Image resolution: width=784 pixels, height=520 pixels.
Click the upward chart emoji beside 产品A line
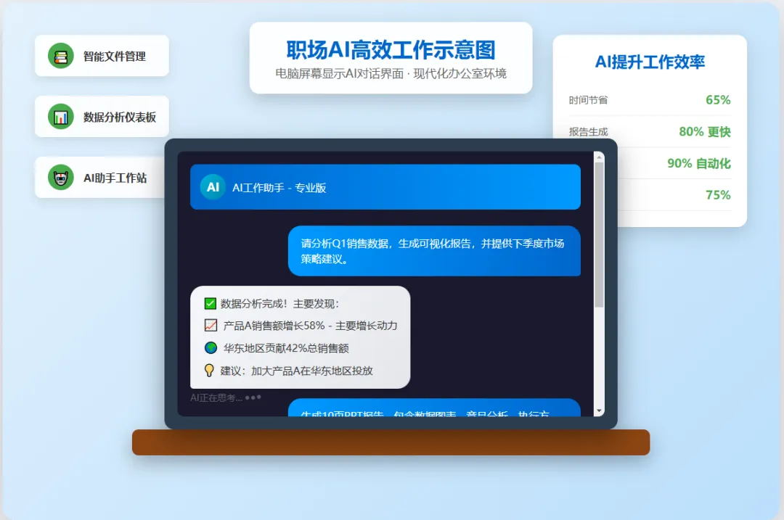(x=211, y=326)
